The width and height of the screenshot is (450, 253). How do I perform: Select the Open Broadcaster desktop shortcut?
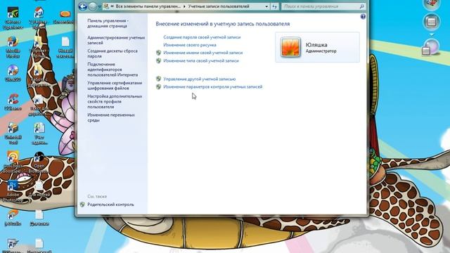pos(39,162)
